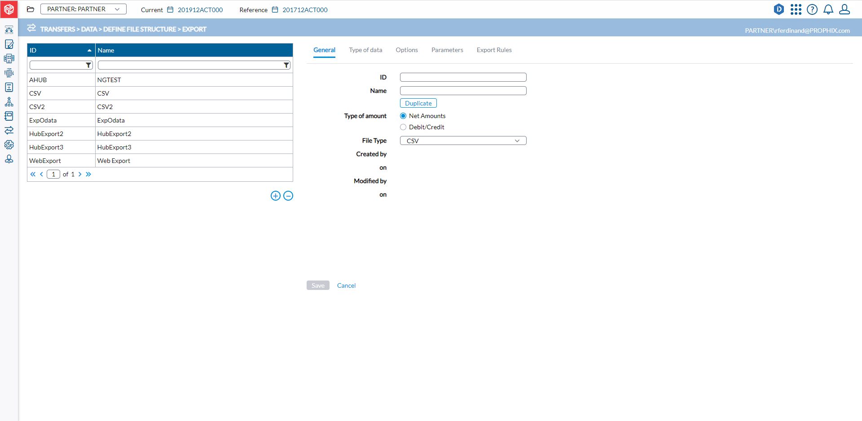
Task: Open the help question mark icon
Action: click(x=812, y=9)
